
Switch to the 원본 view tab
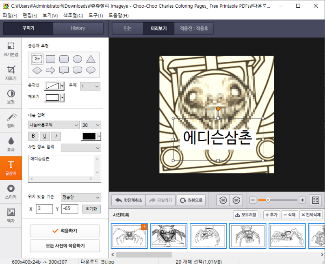(x=128, y=28)
